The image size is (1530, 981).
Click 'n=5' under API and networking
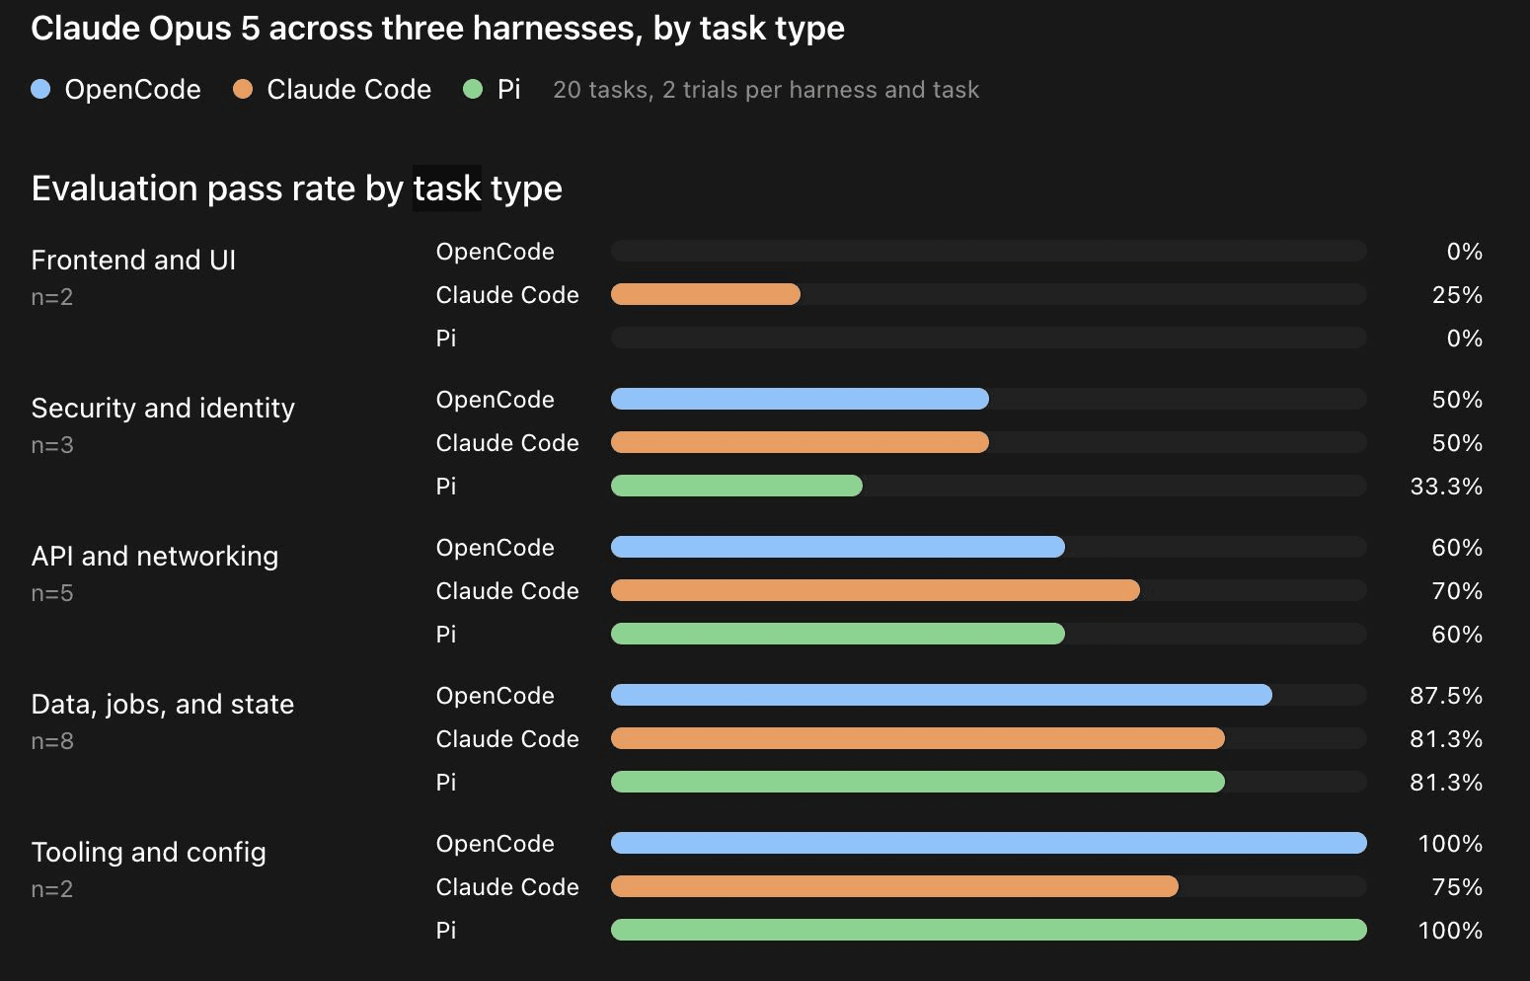point(52,593)
